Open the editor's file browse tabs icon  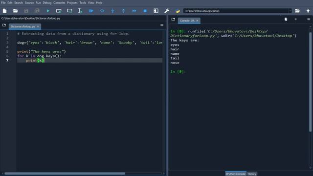pyautogui.click(x=4, y=25)
